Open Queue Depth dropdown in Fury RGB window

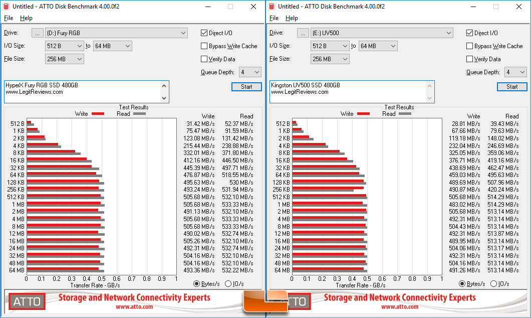250,72
